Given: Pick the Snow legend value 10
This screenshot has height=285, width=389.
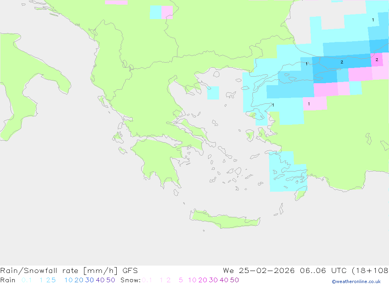Looking at the screenshot, I should [x=192, y=280].
